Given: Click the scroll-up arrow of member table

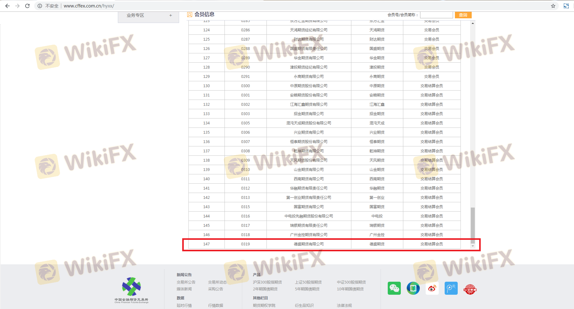Looking at the screenshot, I should pos(473,23).
